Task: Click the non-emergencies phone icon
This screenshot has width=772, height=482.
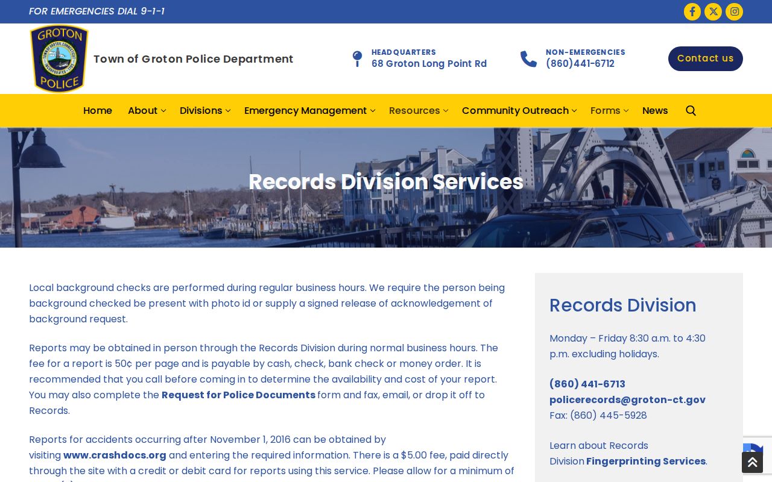Action: pos(528,58)
